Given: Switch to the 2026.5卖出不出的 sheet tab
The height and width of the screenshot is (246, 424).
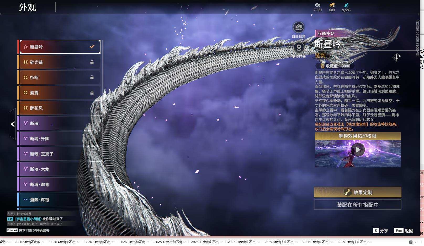Looking at the screenshot, I should click(x=28, y=242).
